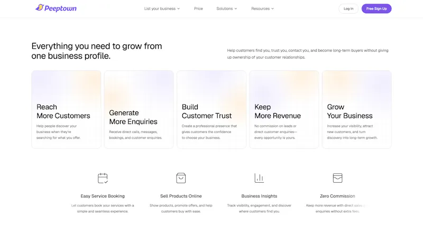Go to the Price page
Viewport: 423px width, 235px height.
[198, 8]
